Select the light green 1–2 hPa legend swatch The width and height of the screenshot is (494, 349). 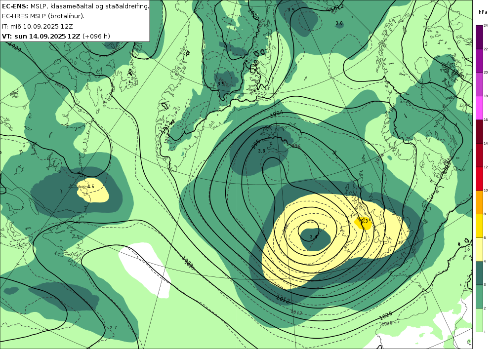[480, 320]
